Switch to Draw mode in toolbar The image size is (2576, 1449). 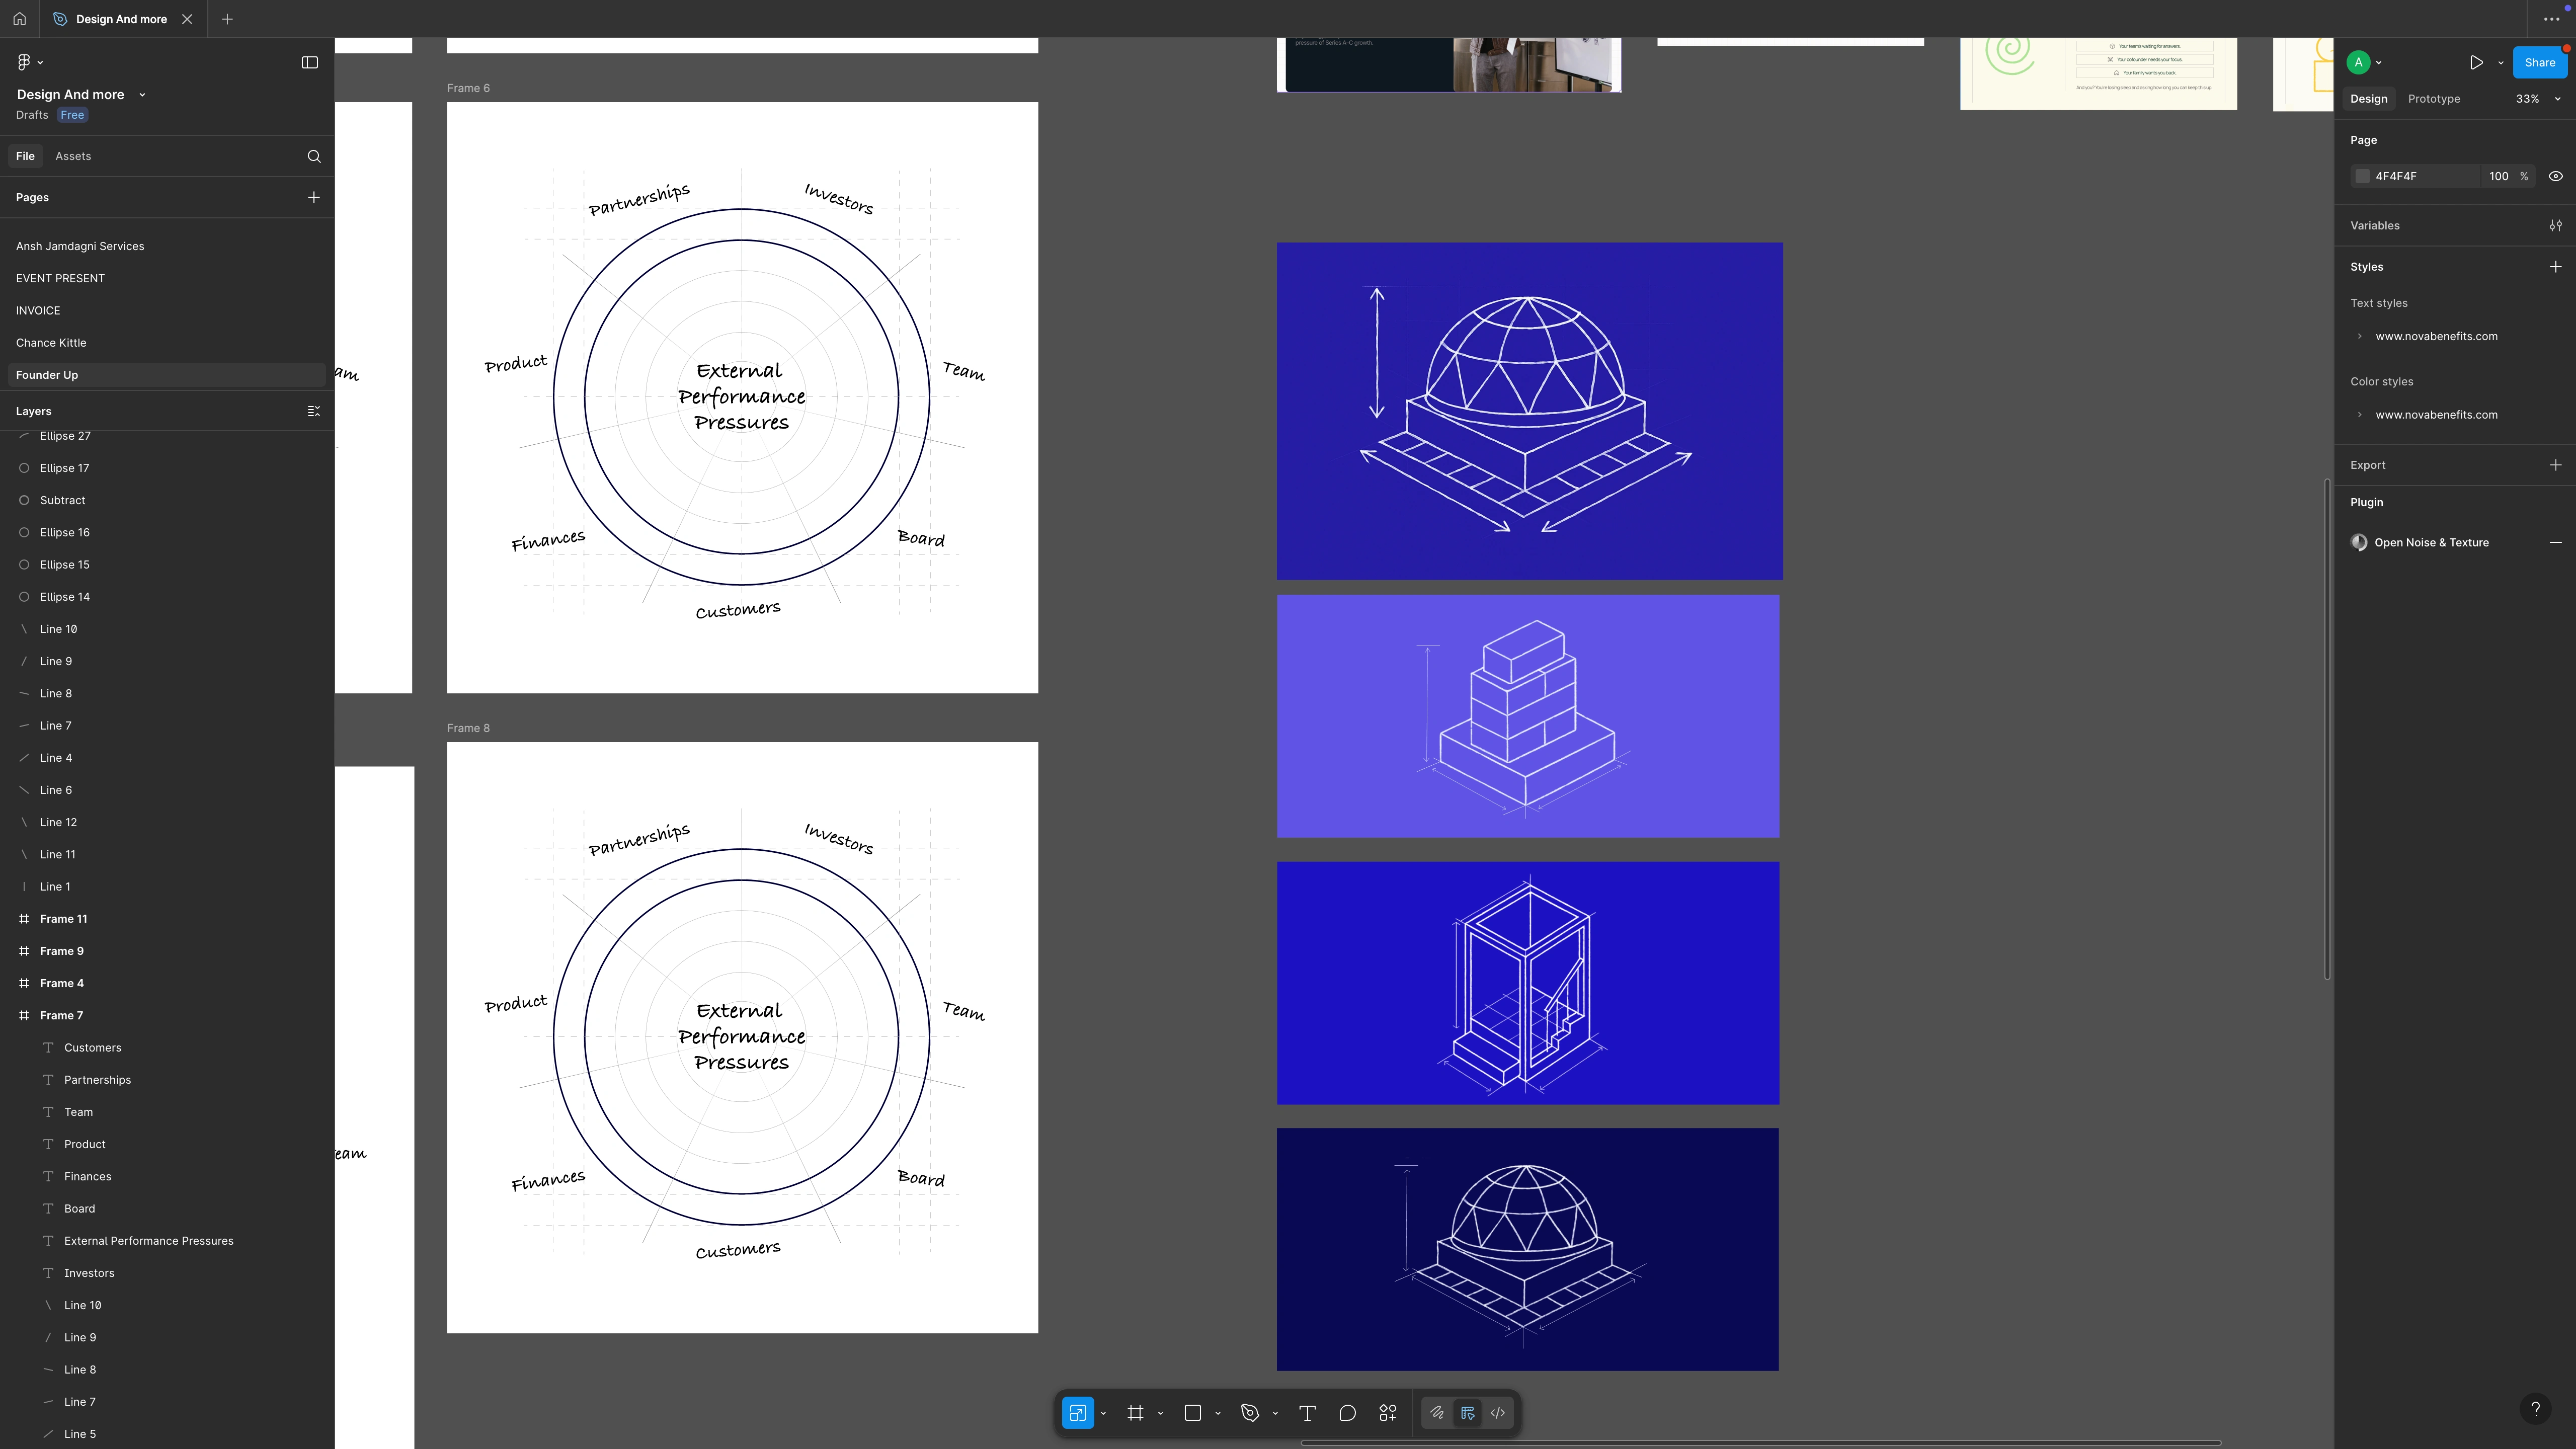click(x=1437, y=1413)
